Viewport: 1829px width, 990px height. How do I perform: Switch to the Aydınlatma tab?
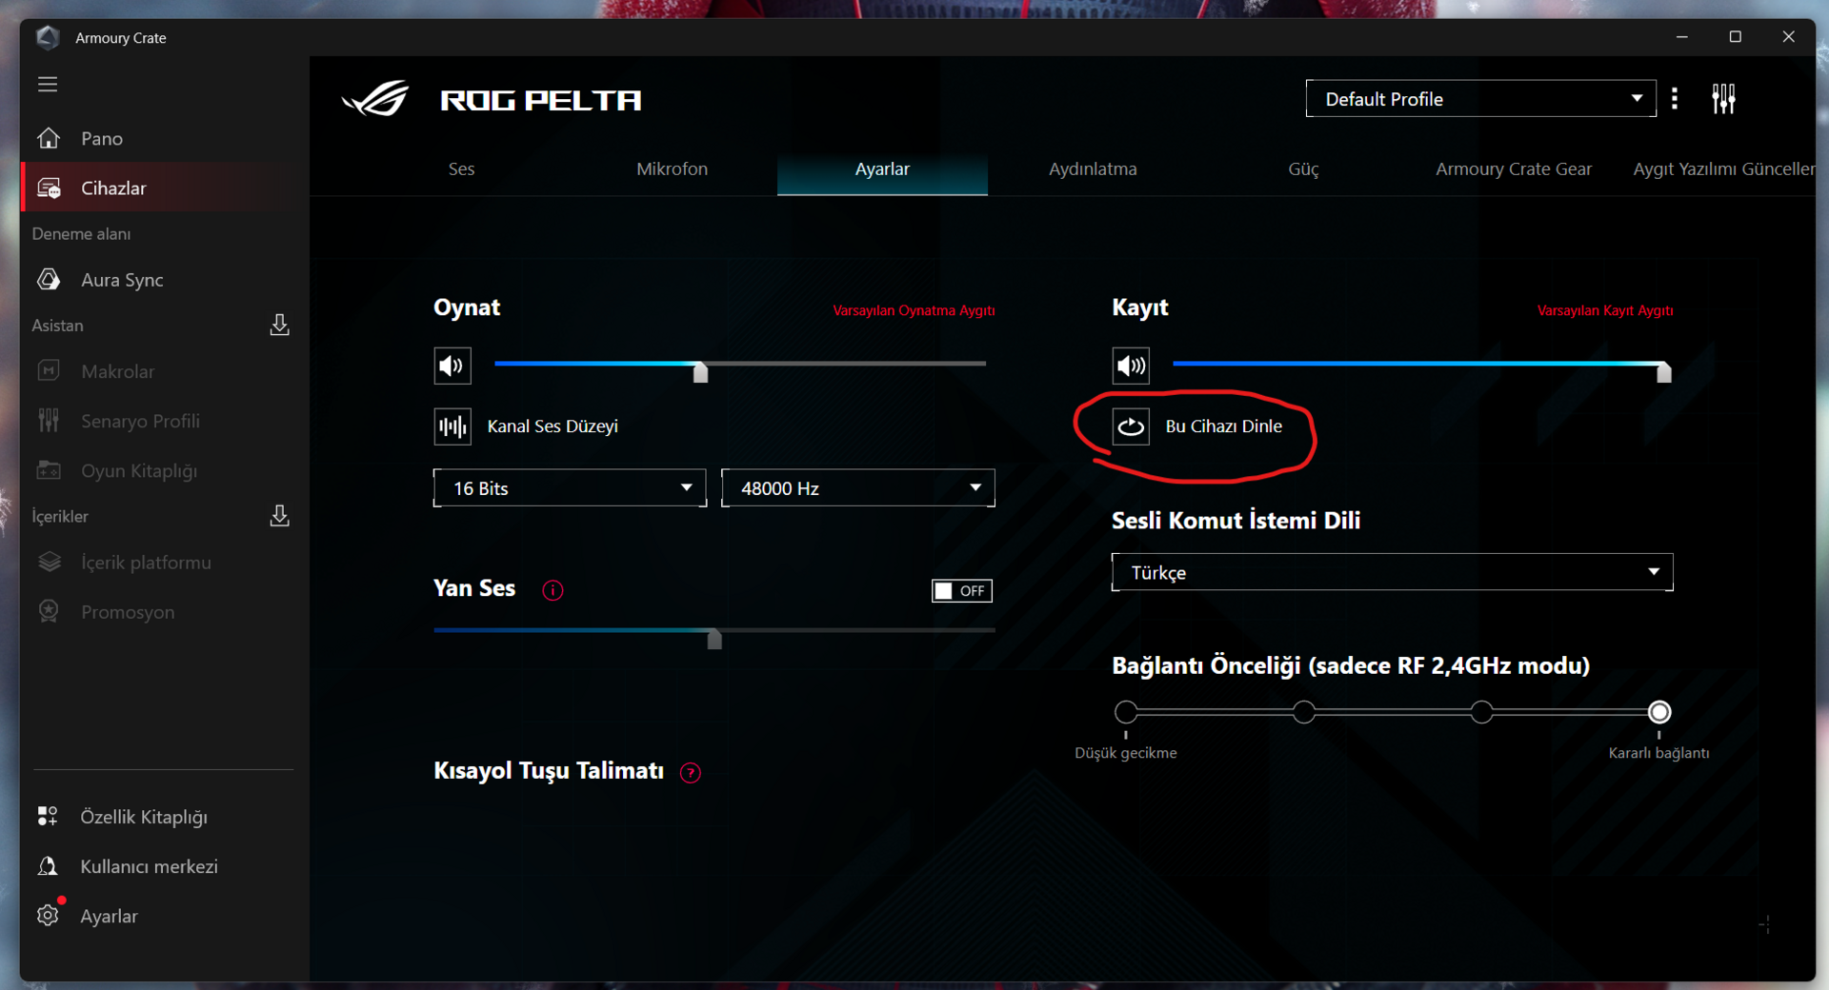point(1093,169)
